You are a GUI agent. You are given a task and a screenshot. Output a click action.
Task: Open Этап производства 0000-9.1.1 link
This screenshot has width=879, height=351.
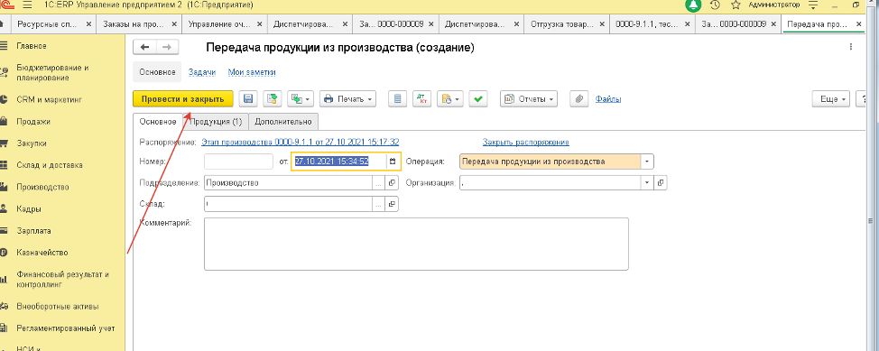pos(300,142)
